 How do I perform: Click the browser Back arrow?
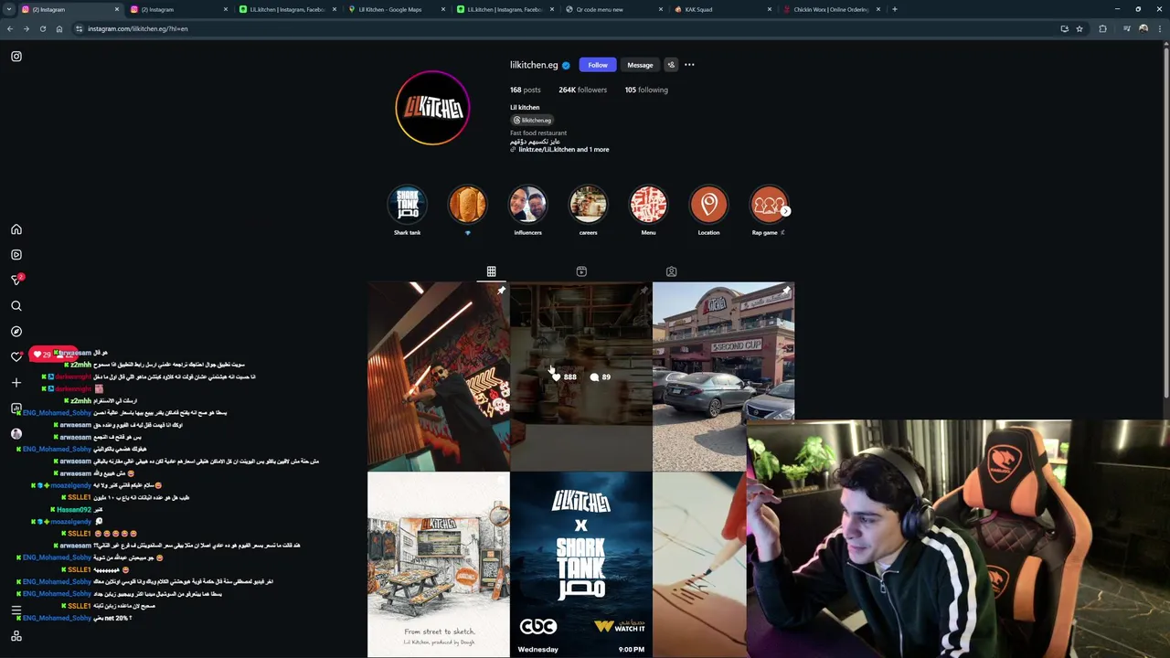[10, 28]
